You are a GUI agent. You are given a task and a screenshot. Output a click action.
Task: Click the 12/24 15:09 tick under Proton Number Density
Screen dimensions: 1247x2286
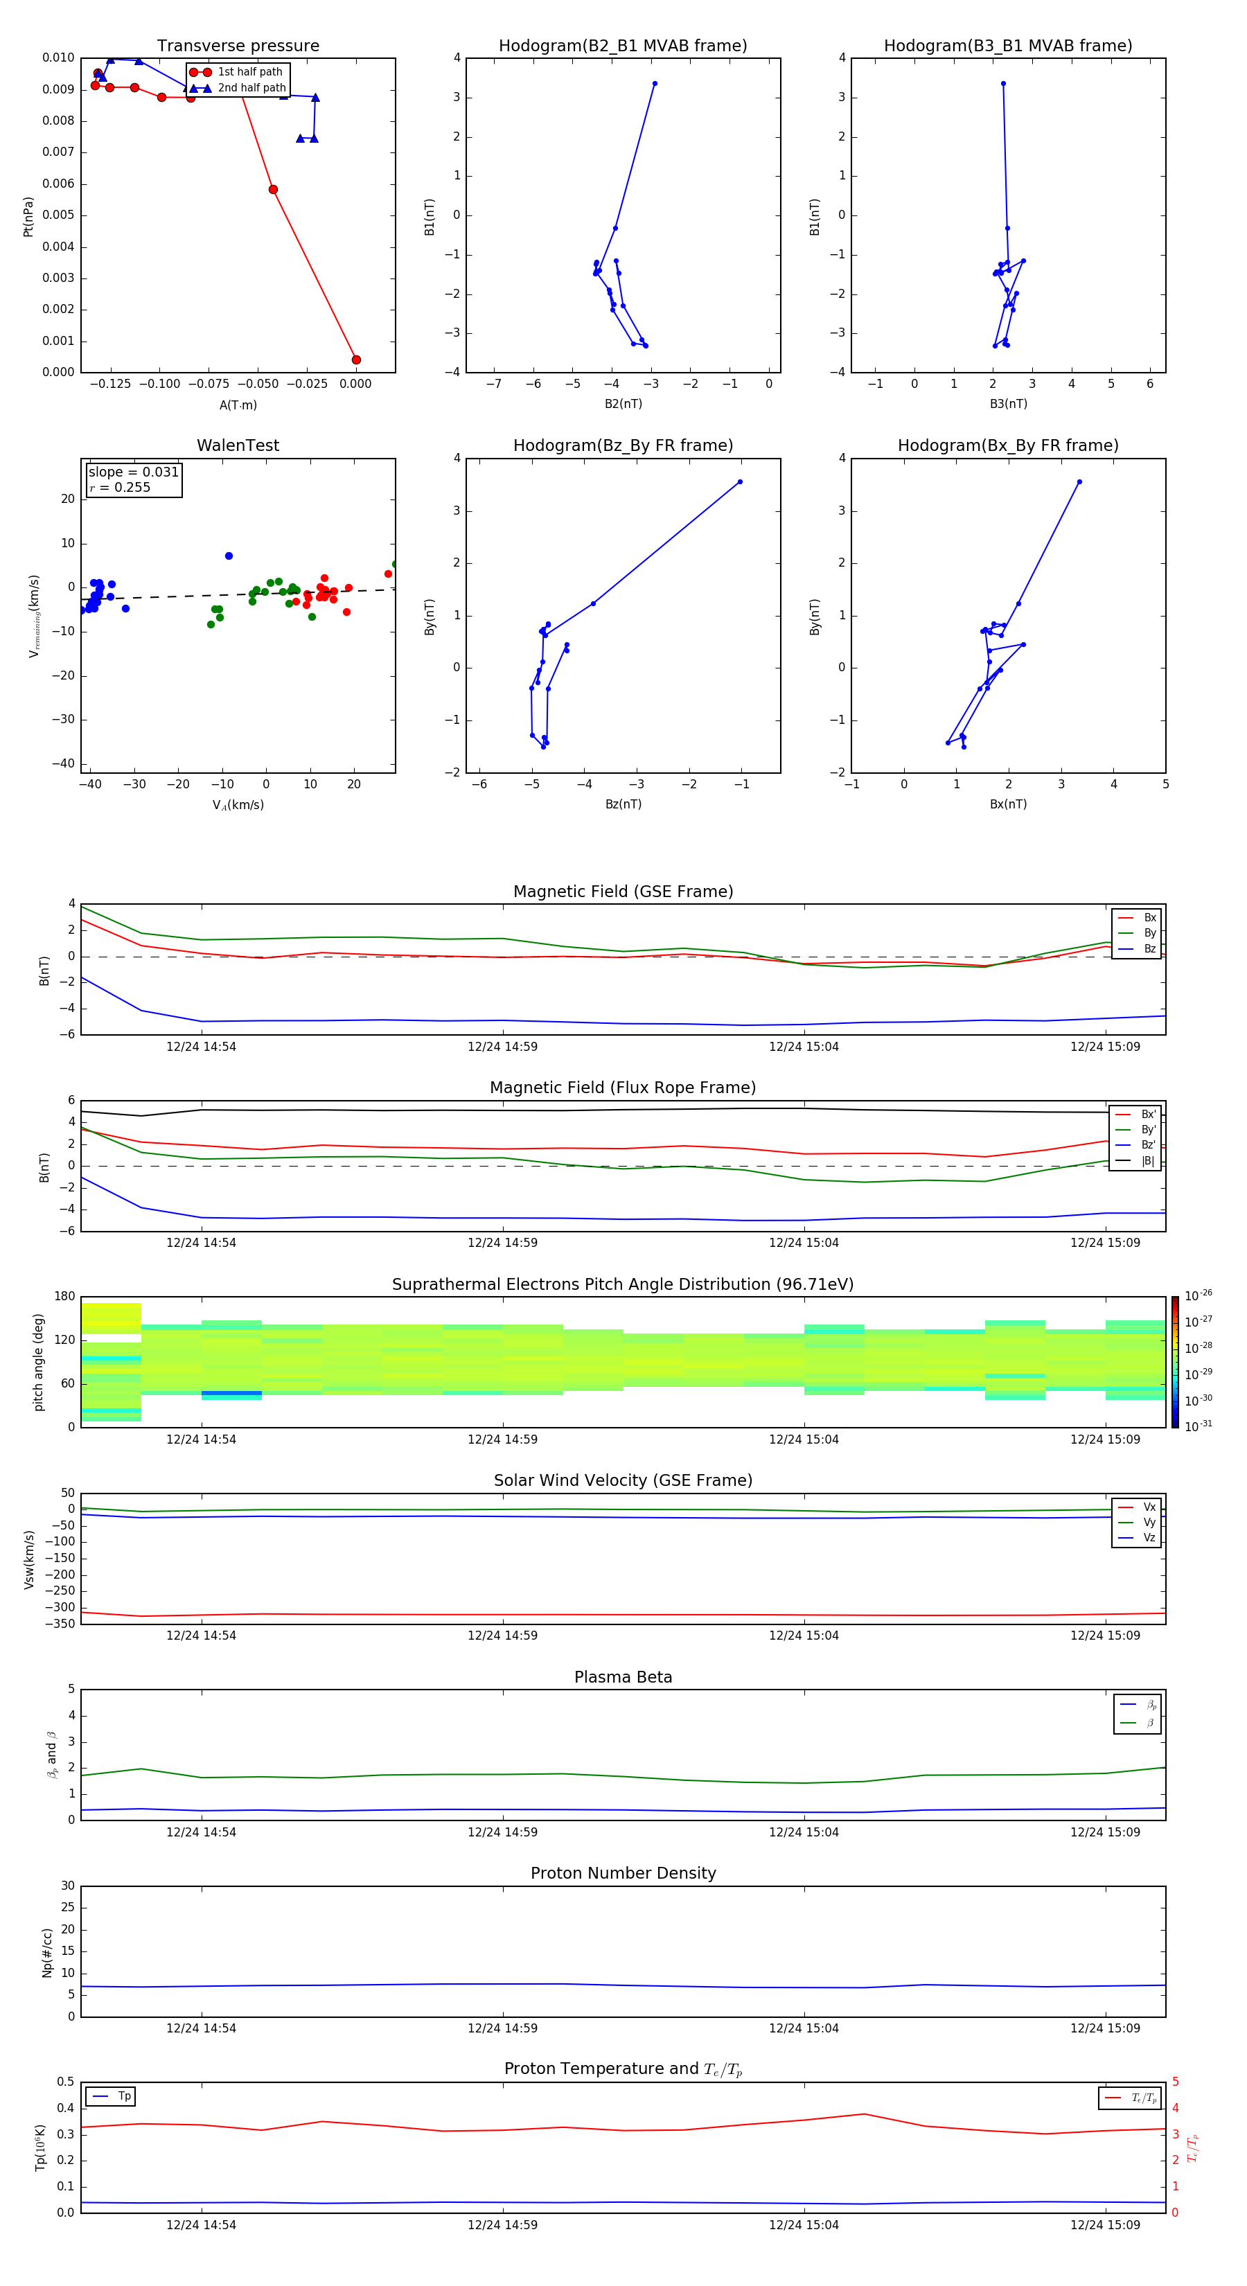(1105, 2028)
